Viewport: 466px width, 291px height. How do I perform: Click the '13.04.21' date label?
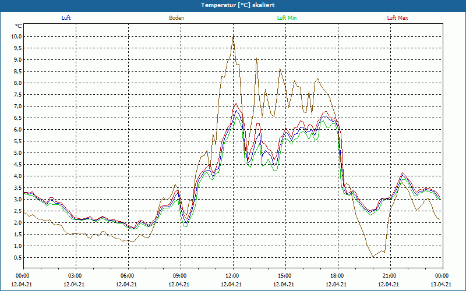coord(441,284)
